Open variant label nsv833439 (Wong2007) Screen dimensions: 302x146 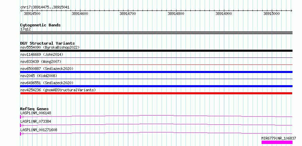(x=41, y=62)
